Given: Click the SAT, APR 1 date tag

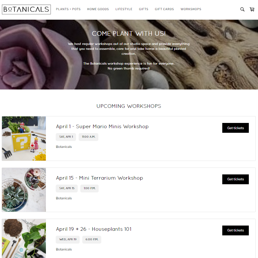Looking at the screenshot, I should [x=66, y=137].
